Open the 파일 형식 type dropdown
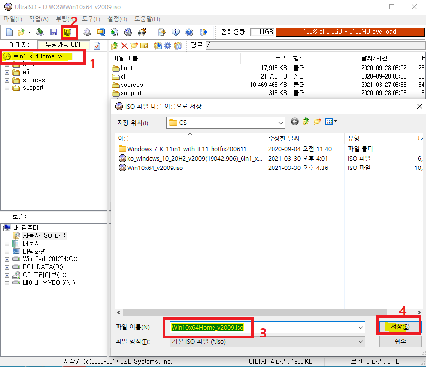Image resolution: width=426 pixels, height=367 pixels. coord(267,342)
